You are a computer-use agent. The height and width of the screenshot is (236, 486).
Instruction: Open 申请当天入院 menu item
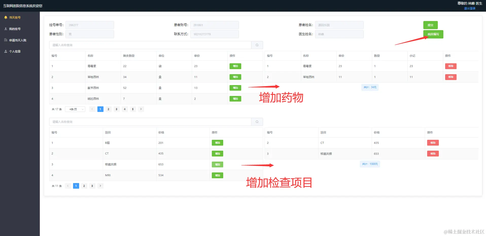click(20, 40)
